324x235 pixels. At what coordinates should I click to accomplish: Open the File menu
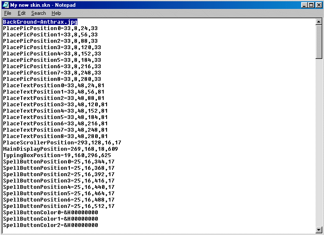point(8,13)
